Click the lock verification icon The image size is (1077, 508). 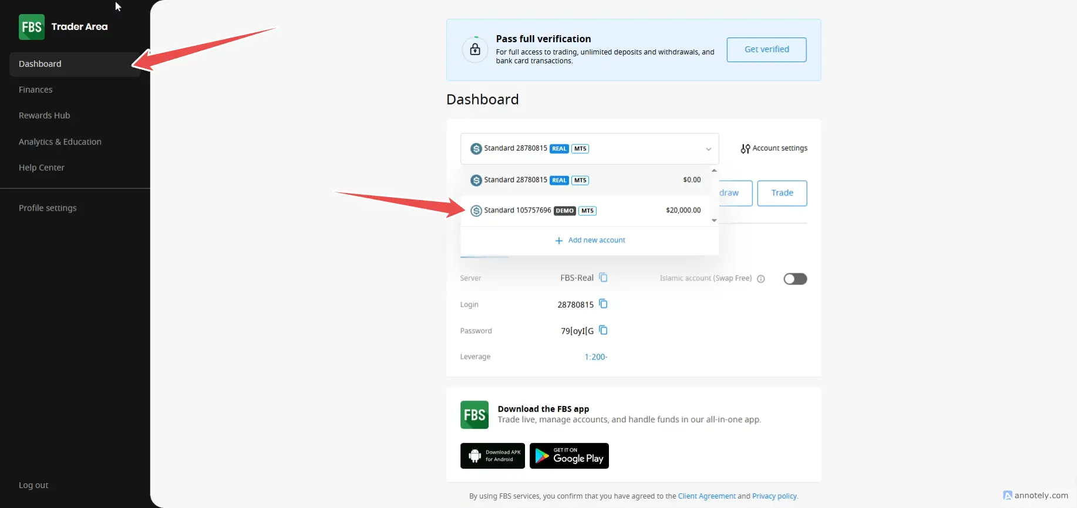coord(475,49)
